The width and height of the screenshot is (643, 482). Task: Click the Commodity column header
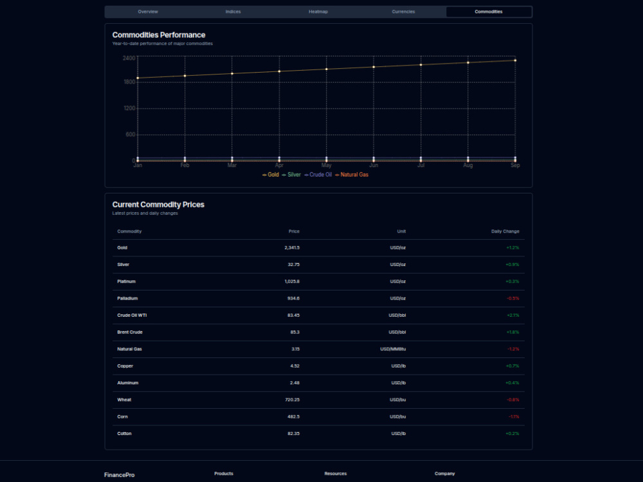(x=129, y=231)
